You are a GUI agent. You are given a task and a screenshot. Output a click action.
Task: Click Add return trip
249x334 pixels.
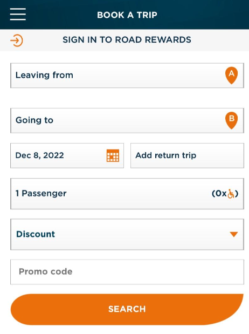187,155
